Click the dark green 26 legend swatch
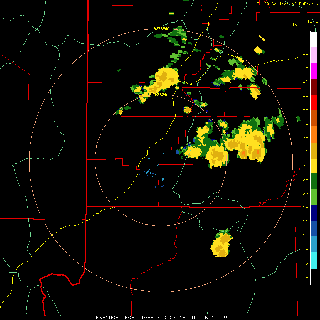The height and width of the screenshot is (320, 320). click(314, 181)
